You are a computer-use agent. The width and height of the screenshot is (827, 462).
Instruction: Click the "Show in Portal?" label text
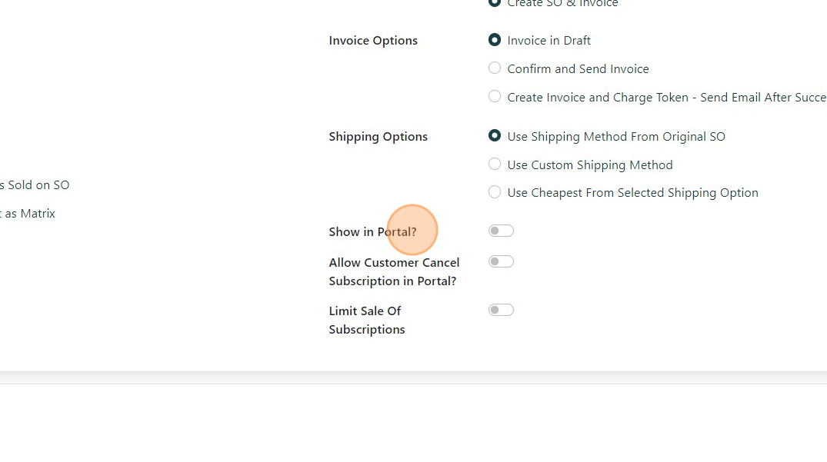pyautogui.click(x=372, y=232)
